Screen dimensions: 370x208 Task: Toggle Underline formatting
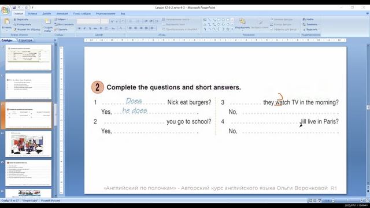[x=90, y=28]
